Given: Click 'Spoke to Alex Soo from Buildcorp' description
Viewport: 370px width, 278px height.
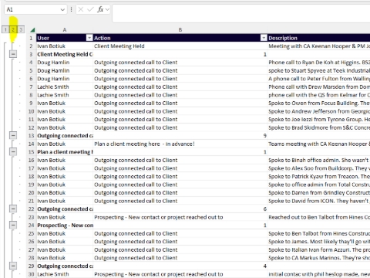Looking at the screenshot, I should click(319, 168).
